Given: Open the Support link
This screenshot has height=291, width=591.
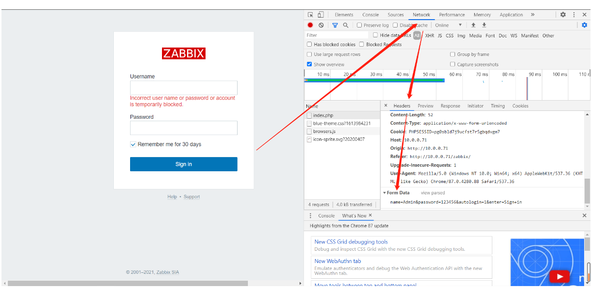Looking at the screenshot, I should click(x=191, y=197).
